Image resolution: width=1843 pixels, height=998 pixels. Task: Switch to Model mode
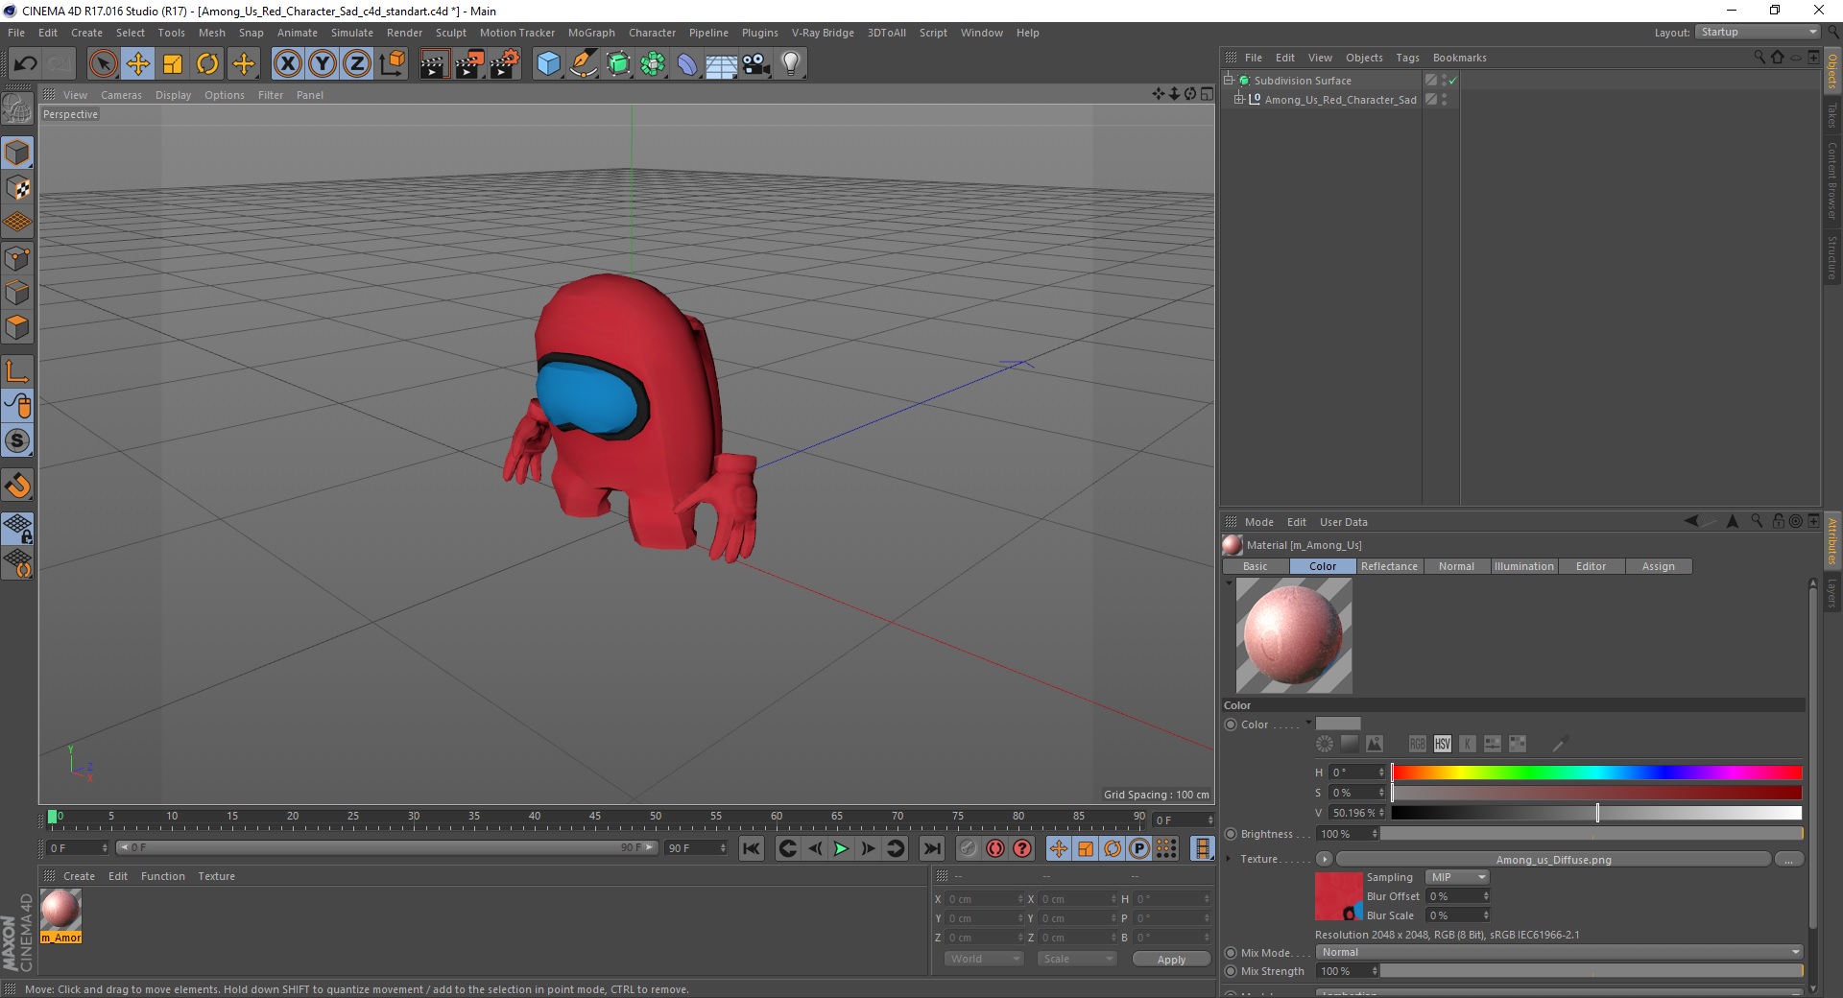(17, 153)
